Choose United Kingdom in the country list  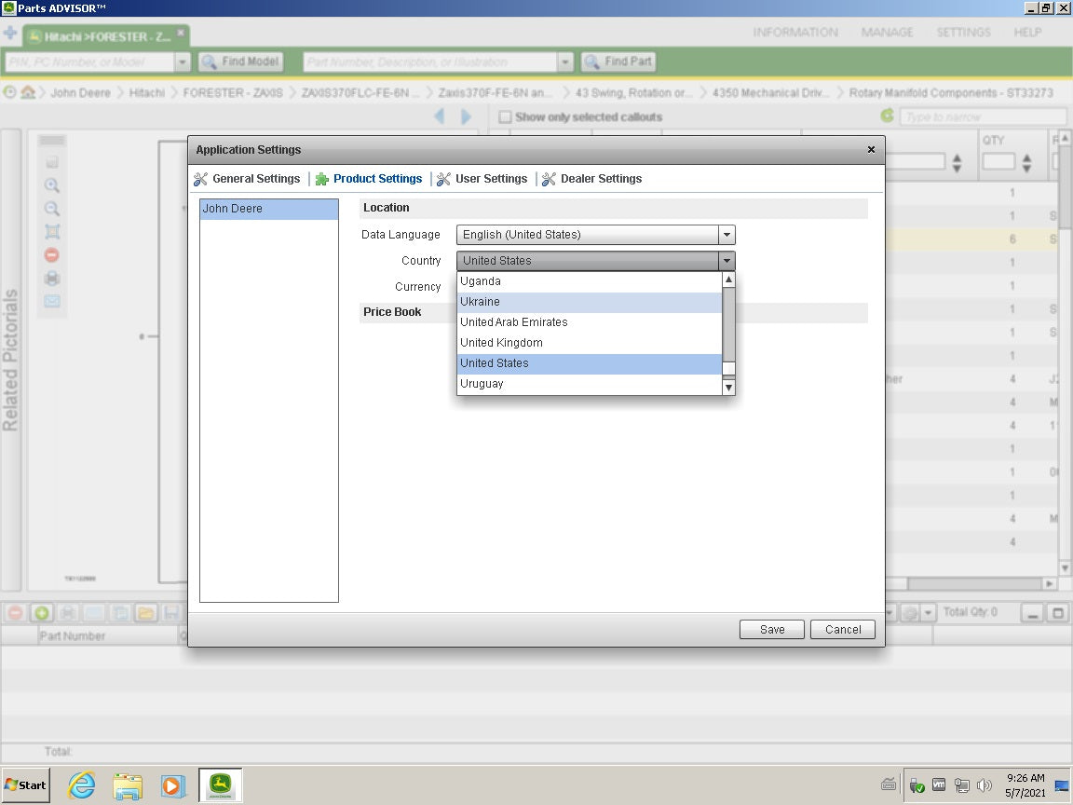pos(589,343)
